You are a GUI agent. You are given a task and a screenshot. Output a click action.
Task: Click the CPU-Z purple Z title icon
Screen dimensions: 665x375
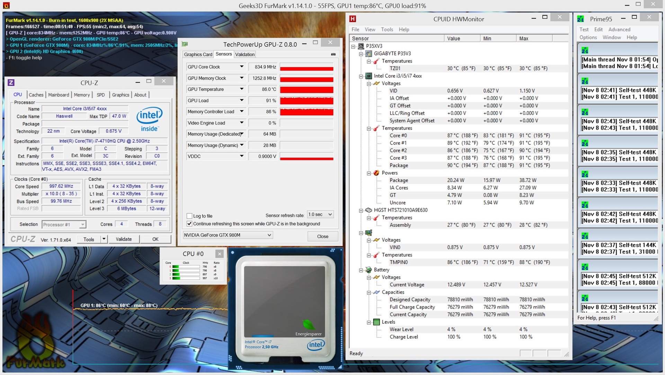(11, 82)
